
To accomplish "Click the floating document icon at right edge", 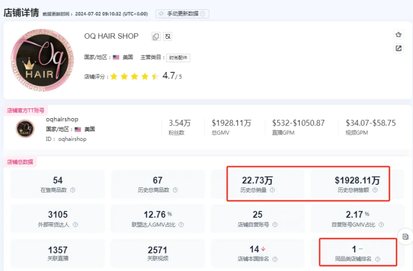I will point(406,236).
